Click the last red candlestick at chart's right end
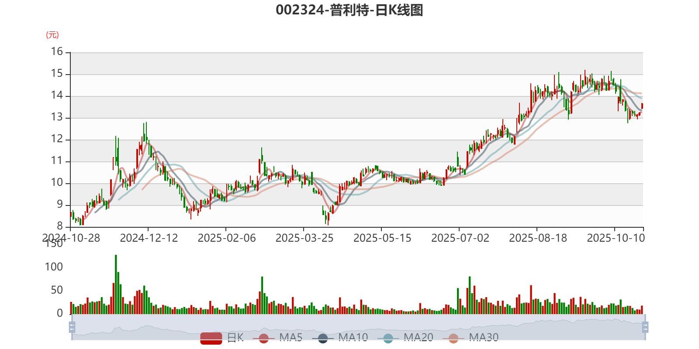The width and height of the screenshot is (699, 349). (642, 106)
